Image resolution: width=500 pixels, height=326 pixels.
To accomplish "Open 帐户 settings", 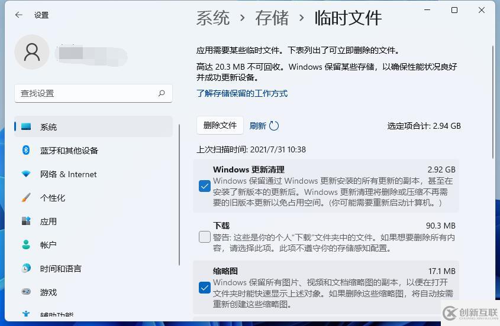I will [x=93, y=244].
